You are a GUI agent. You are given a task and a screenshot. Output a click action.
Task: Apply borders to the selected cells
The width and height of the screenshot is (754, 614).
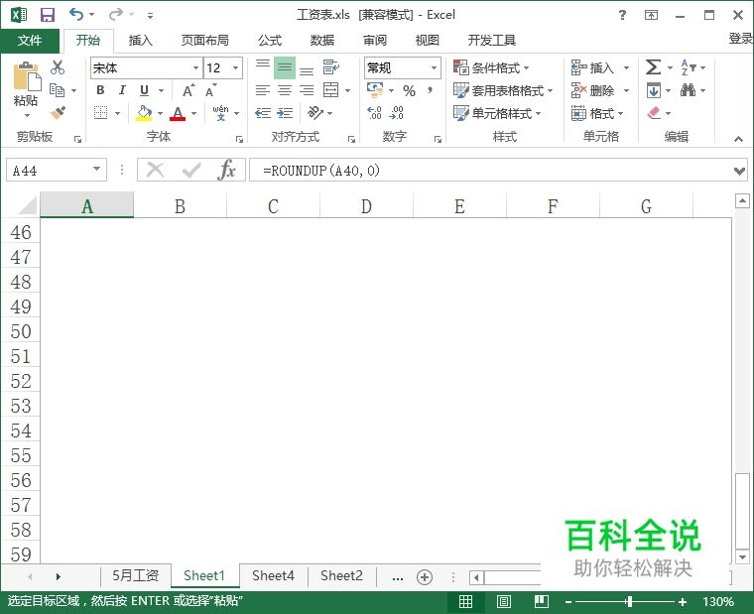tap(100, 113)
